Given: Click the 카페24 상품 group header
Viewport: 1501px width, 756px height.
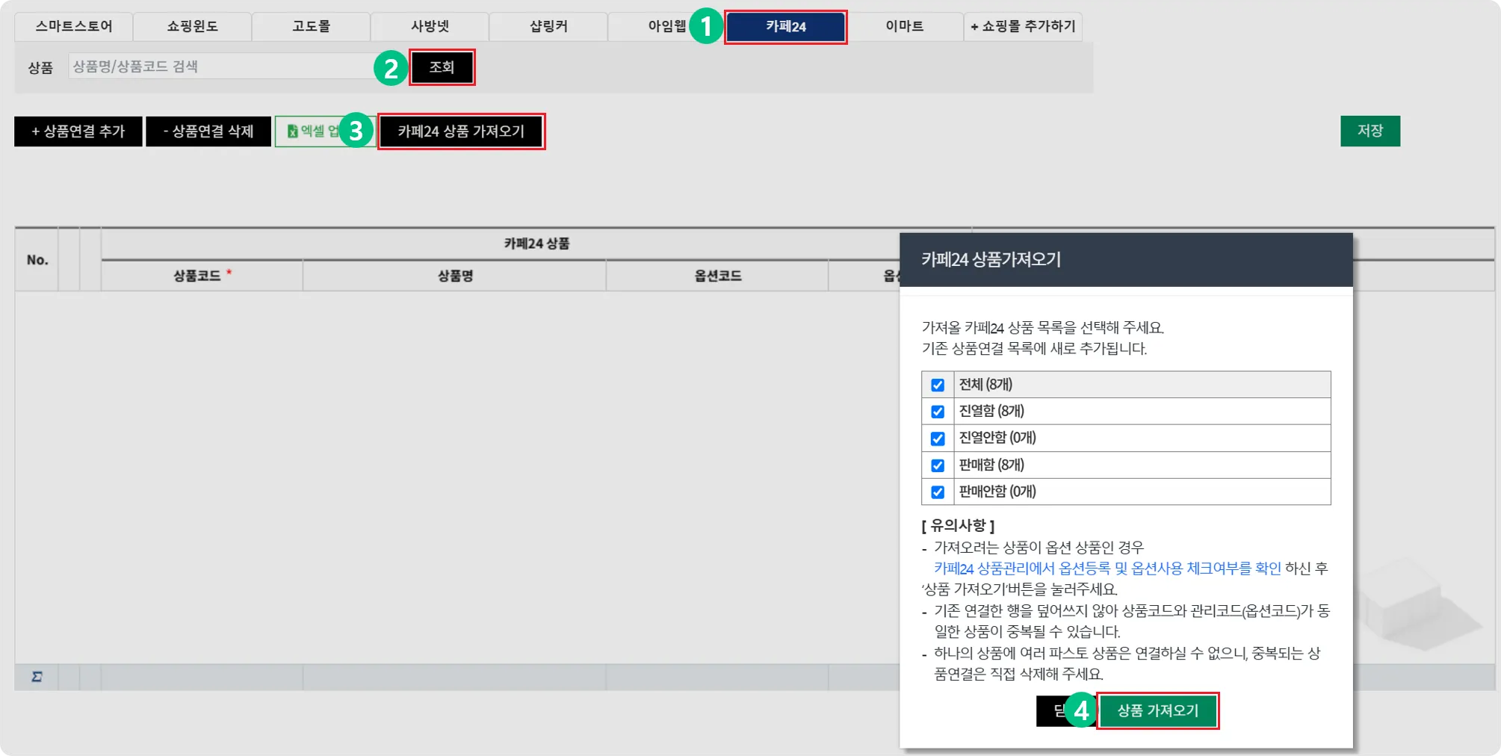Looking at the screenshot, I should pyautogui.click(x=536, y=244).
